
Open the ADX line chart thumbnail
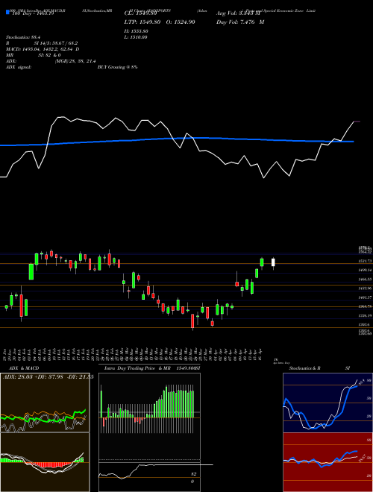(45, 403)
